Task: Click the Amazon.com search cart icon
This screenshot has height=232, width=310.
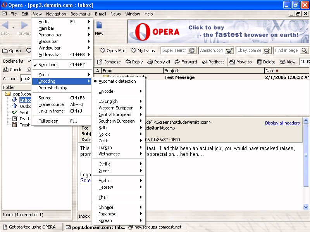Action: [x=229, y=51]
